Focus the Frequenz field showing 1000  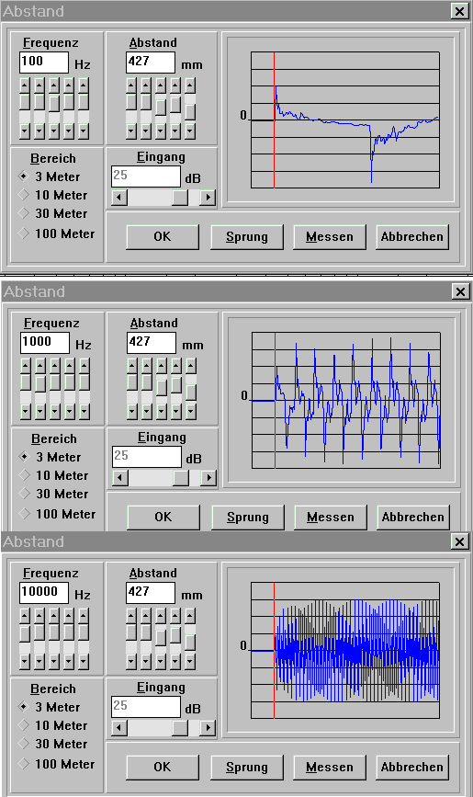pyautogui.click(x=45, y=343)
